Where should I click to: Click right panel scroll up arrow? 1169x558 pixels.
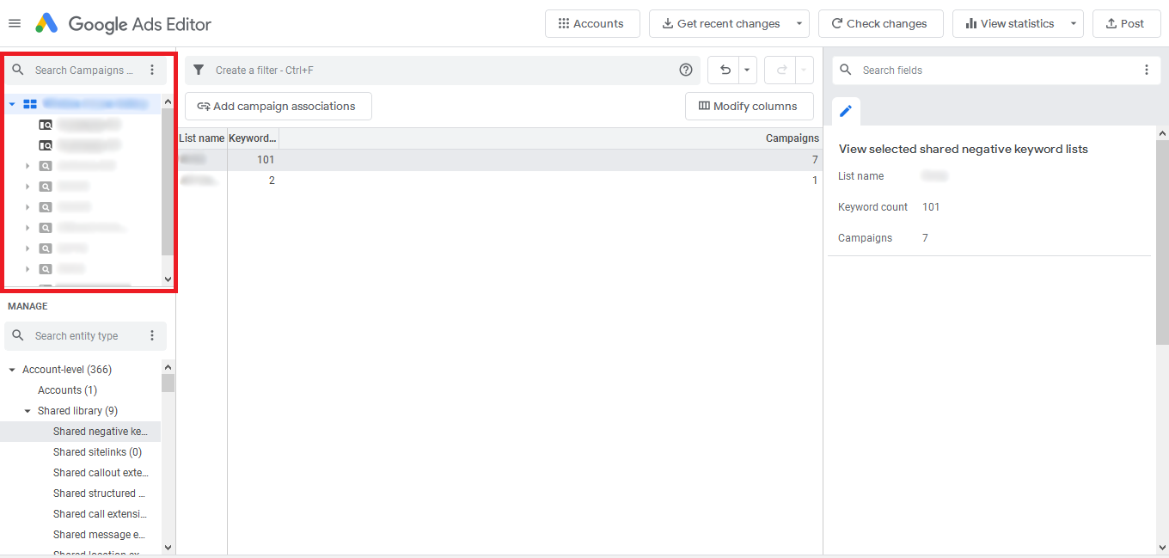point(1162,133)
